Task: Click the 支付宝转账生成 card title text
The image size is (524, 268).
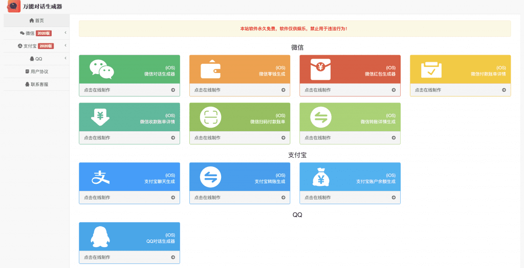Action: (270, 182)
